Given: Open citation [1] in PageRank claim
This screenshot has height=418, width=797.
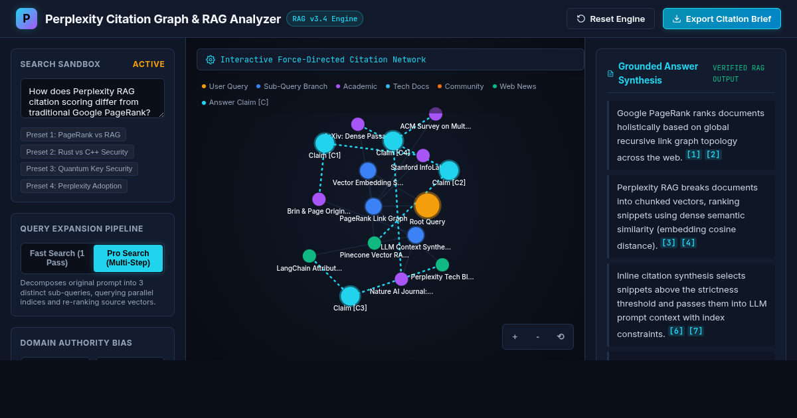Looking at the screenshot, I should tap(693, 155).
